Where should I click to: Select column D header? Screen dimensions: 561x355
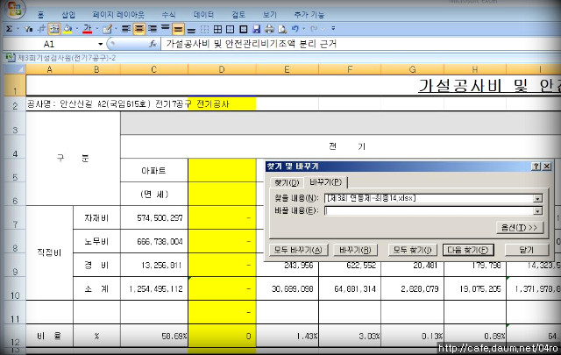point(222,69)
